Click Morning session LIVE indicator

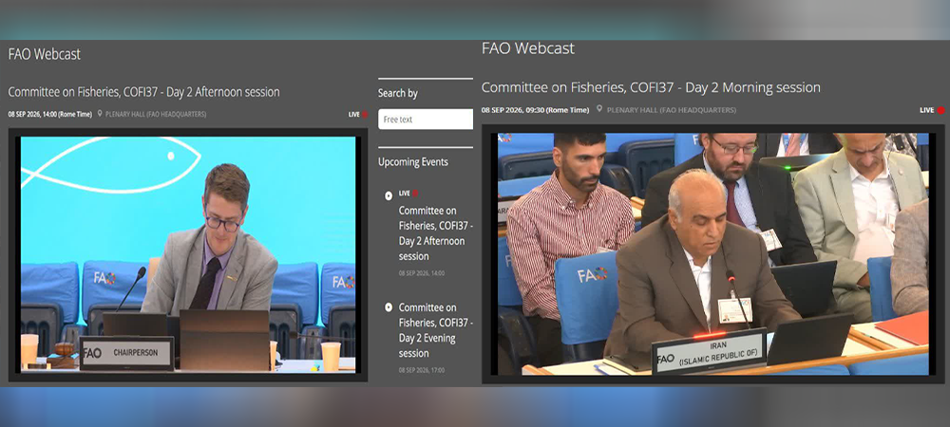(932, 110)
